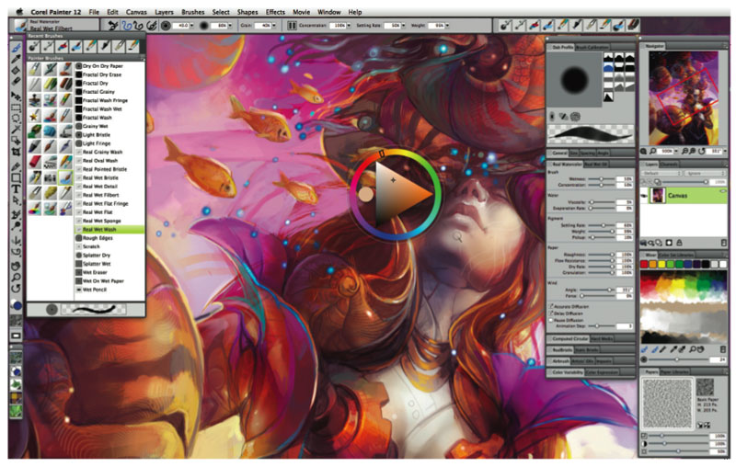This screenshot has width=736, height=467.
Task: Toggle the Accurate Diffusion checkbox
Action: [x=552, y=307]
